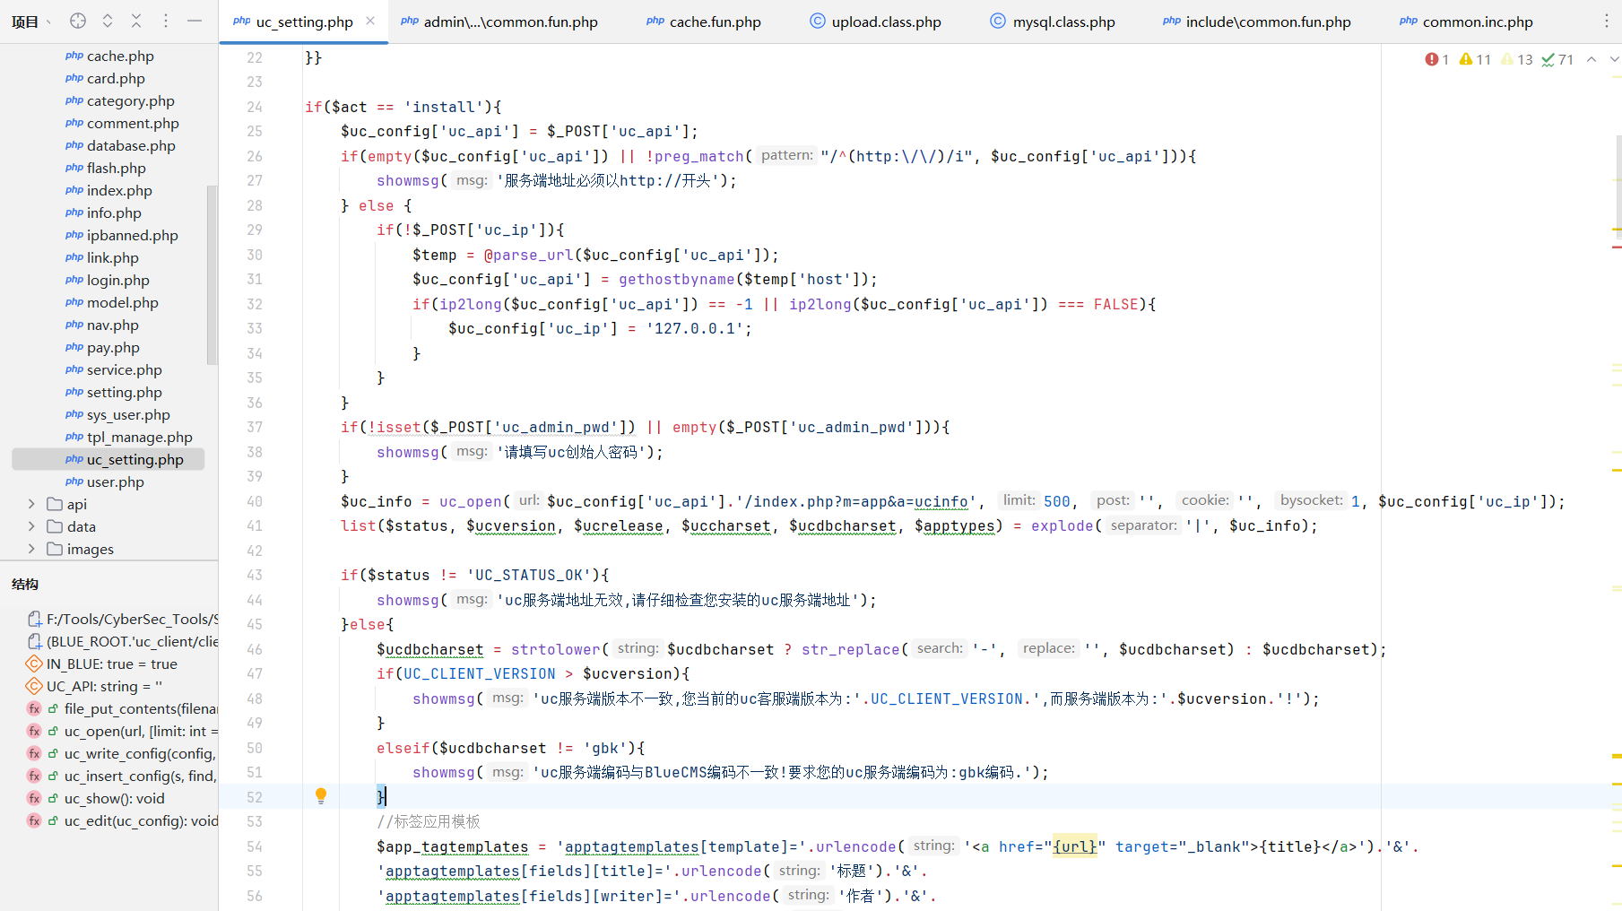
Task: Click the locate opened file crosshair icon
Action: coord(78,21)
